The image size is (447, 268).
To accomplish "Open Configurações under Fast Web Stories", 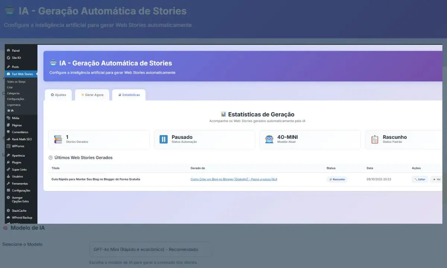I will (16, 99).
